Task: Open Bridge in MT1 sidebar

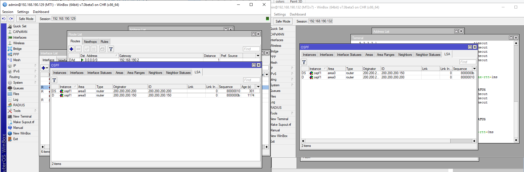Action: point(17,49)
